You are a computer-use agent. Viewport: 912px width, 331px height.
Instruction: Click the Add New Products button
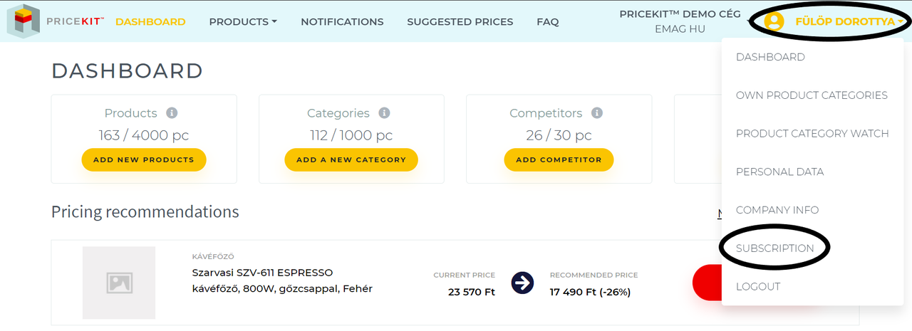tap(144, 159)
